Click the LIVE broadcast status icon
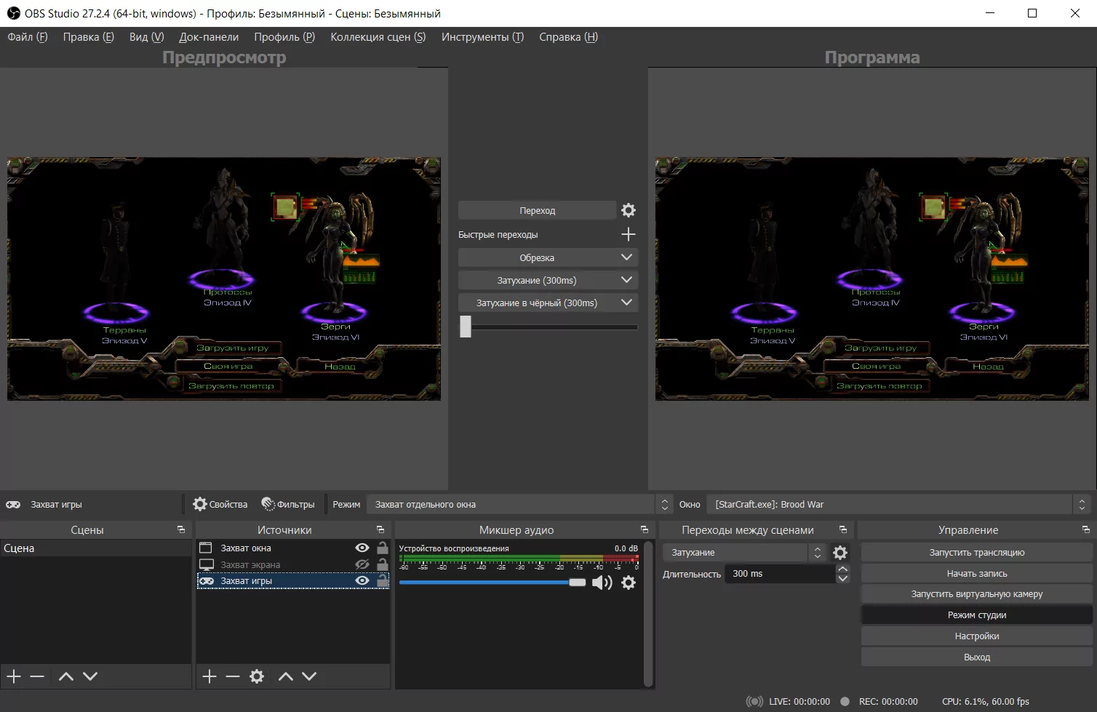The image size is (1097, 712). pyautogui.click(x=754, y=702)
